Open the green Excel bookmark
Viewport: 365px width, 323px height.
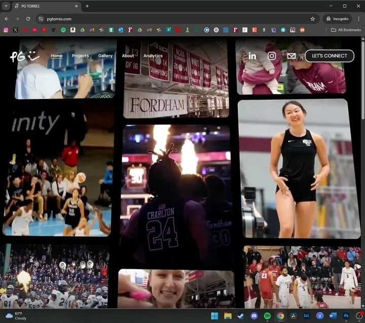[x=197, y=30]
